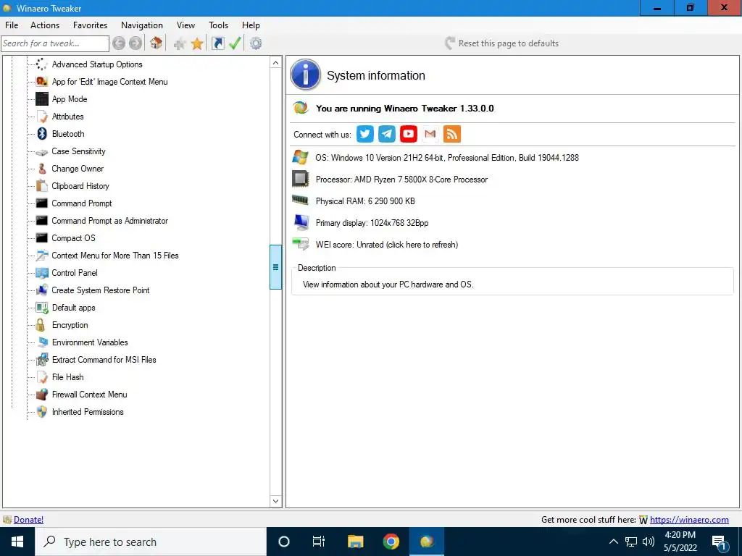Open the File menu
This screenshot has height=556, width=742.
12,25
